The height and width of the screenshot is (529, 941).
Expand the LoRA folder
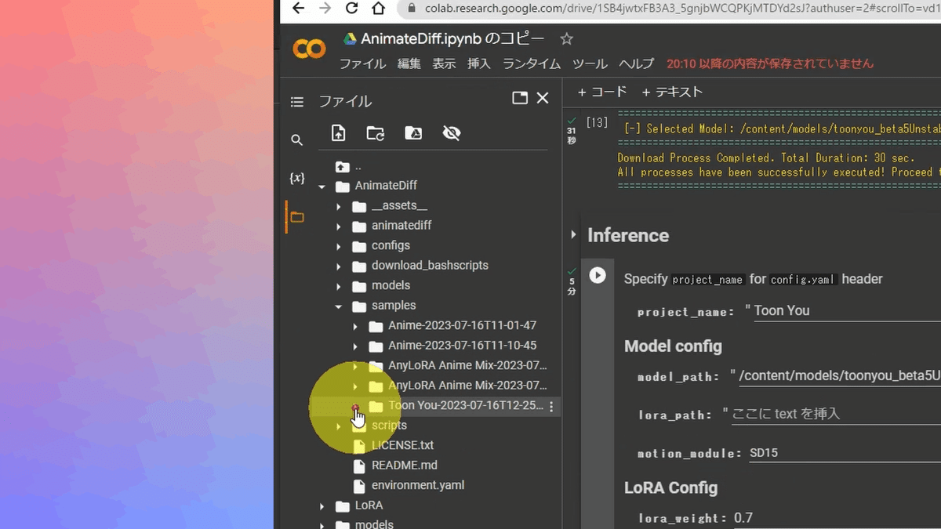click(322, 506)
